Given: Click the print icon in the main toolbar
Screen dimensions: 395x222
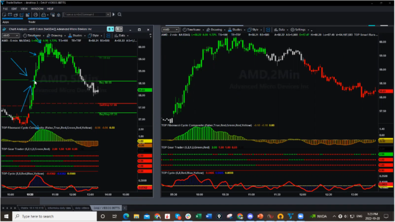Looking at the screenshot, I should 35,15.
